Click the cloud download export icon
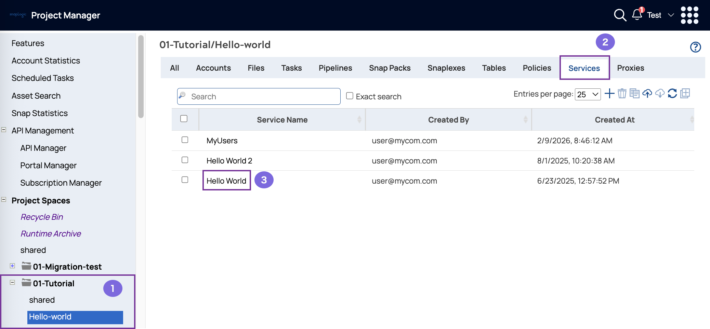The height and width of the screenshot is (329, 710). (660, 93)
